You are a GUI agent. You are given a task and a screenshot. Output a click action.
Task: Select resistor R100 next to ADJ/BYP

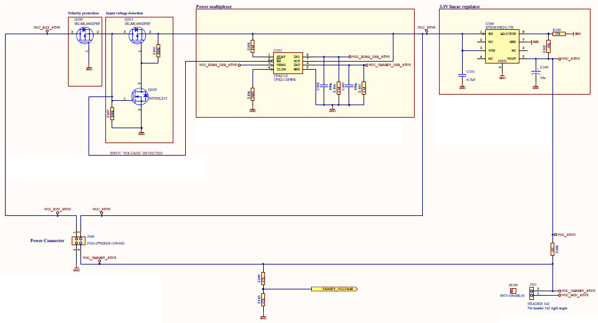pos(559,34)
